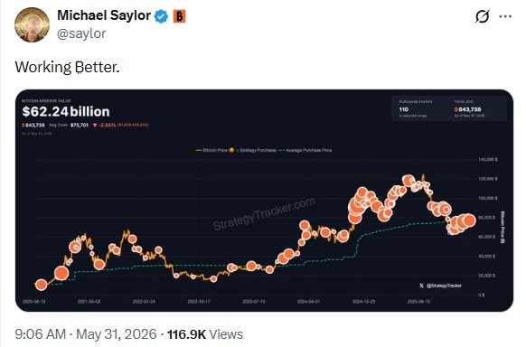Click the 9:06 AM May 31 timestamp
The width and height of the screenshot is (526, 347).
click(86, 334)
